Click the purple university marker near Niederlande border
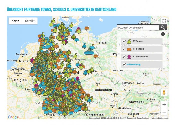This screenshot has height=125, width=175. pos(32,60)
